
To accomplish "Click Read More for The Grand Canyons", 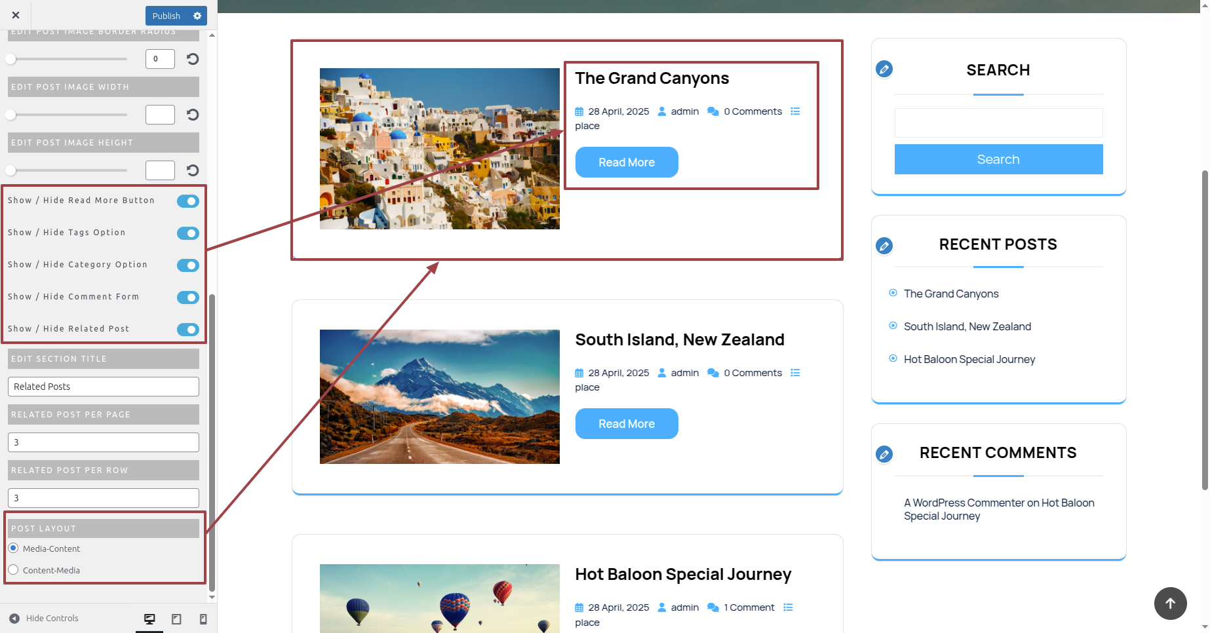I will pos(627,162).
